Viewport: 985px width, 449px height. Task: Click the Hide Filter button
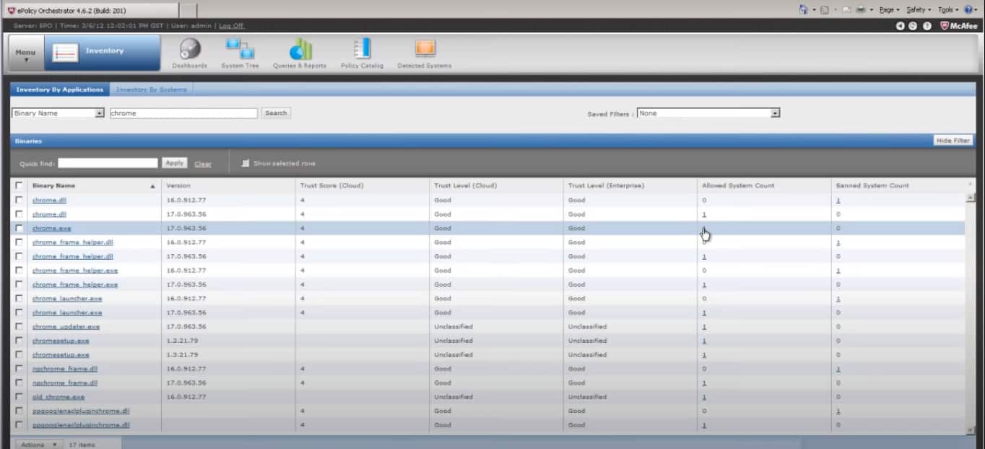tap(953, 140)
